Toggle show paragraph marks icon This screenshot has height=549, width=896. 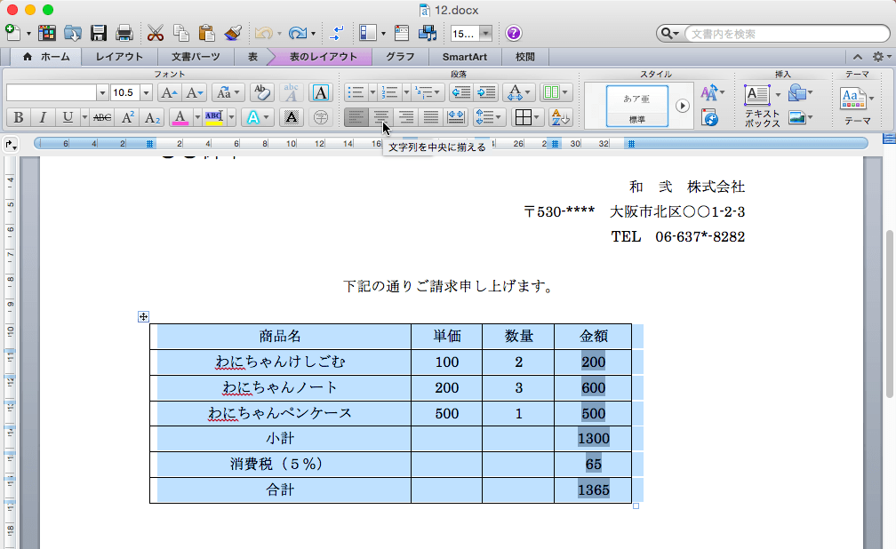click(337, 33)
